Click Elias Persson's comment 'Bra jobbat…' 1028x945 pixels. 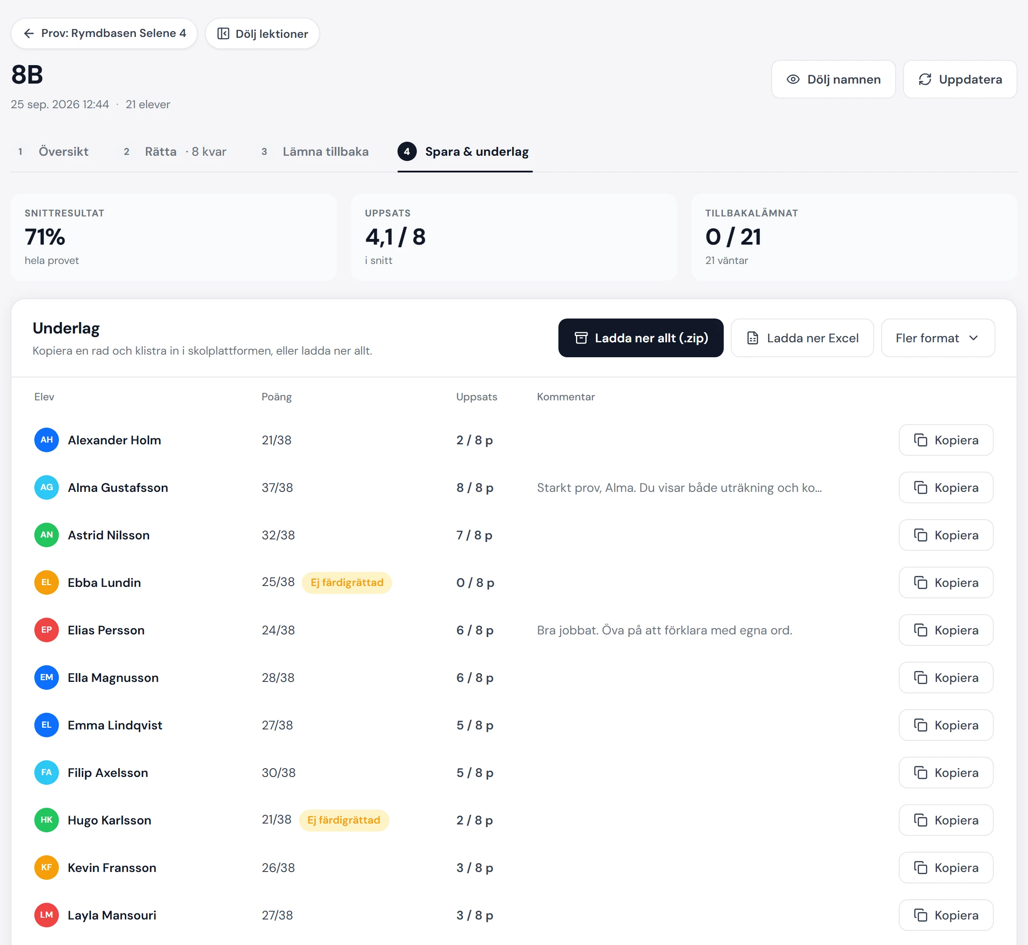coord(664,630)
